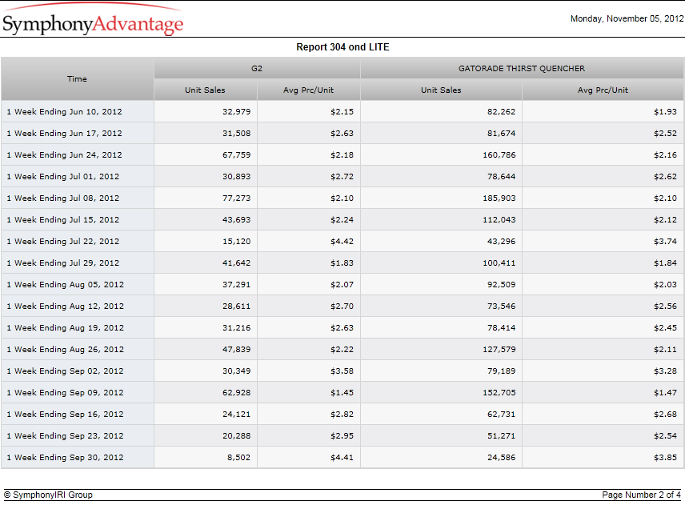This screenshot has width=685, height=505.
Task: Click the Avg Prc/Unit header under G2
Action: 308,90
